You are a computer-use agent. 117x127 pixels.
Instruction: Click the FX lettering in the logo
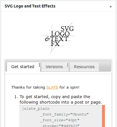pyautogui.click(x=55, y=44)
